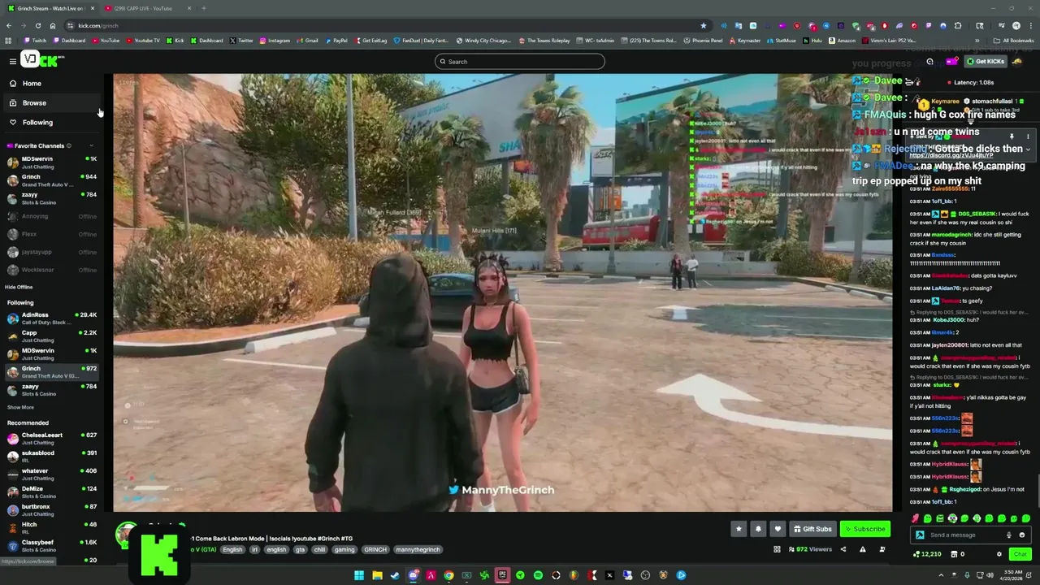
Task: Collapse Favorite Channels section chevron
Action: [92, 145]
